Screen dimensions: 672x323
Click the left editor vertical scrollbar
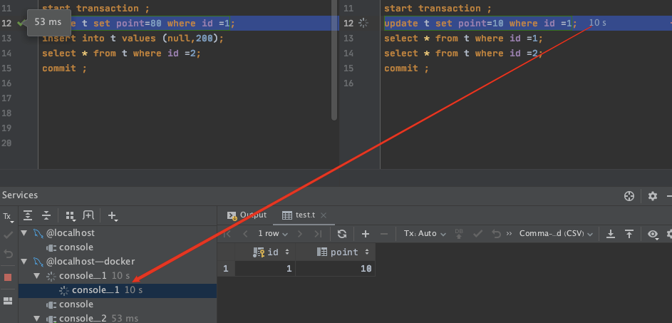[x=334, y=60]
